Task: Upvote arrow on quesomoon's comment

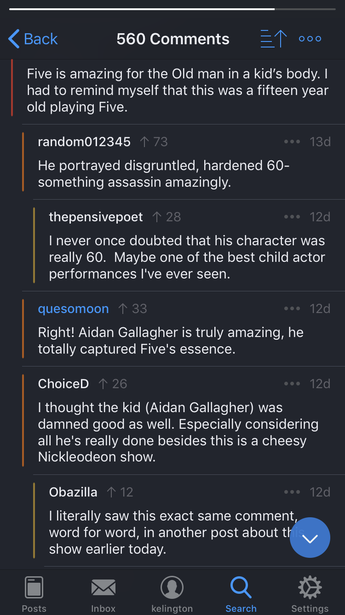Action: pos(123,309)
